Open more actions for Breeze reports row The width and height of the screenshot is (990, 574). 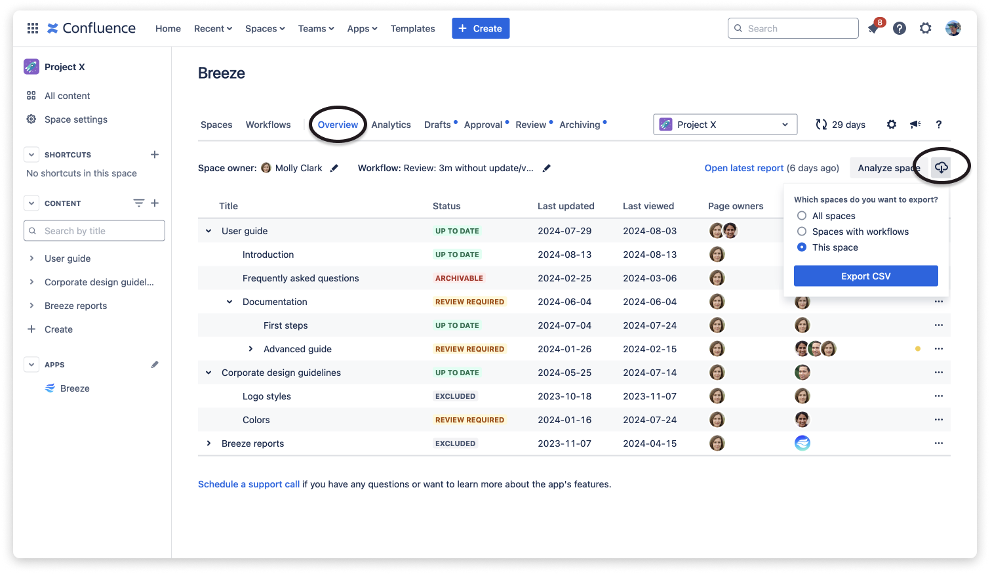[x=939, y=443]
